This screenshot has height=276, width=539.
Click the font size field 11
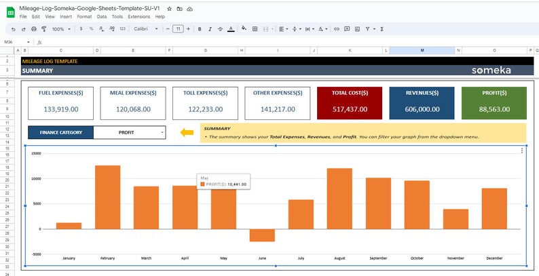tap(178, 29)
